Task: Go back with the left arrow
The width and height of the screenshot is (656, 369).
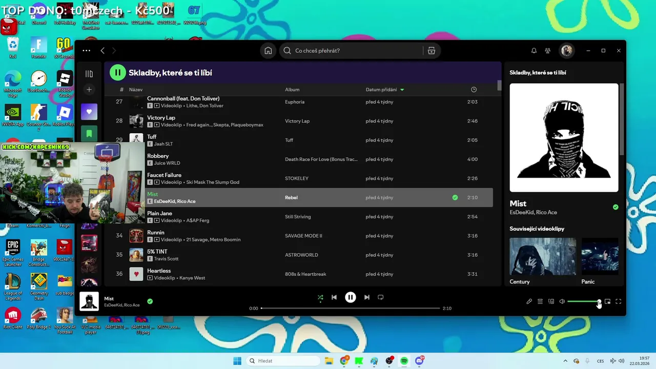Action: 102,51
